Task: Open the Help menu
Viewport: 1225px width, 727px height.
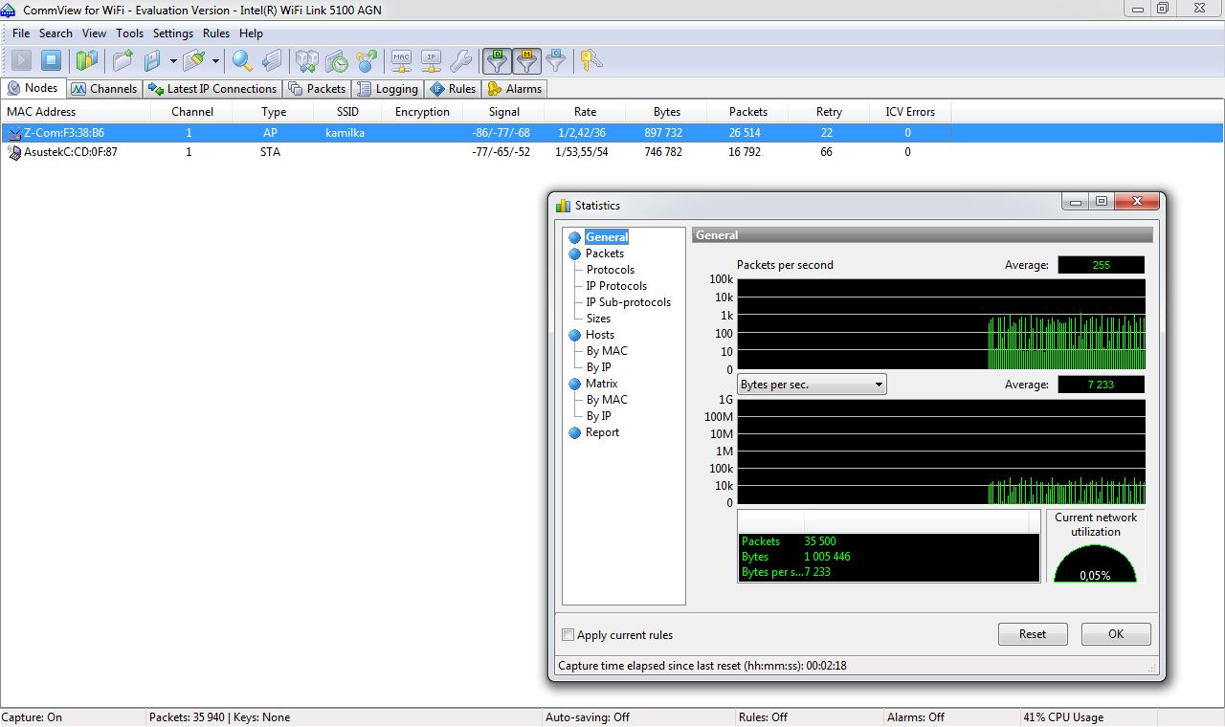Action: click(251, 33)
